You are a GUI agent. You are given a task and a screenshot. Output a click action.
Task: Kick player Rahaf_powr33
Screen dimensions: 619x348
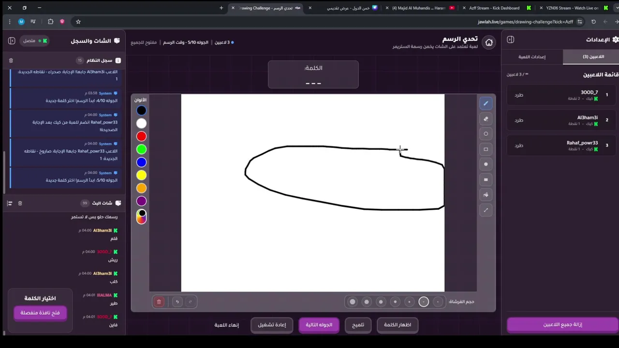coord(519,145)
